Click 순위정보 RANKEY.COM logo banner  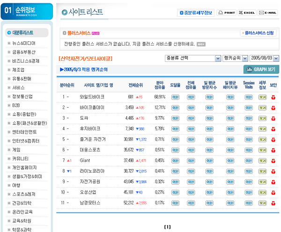point(27,11)
